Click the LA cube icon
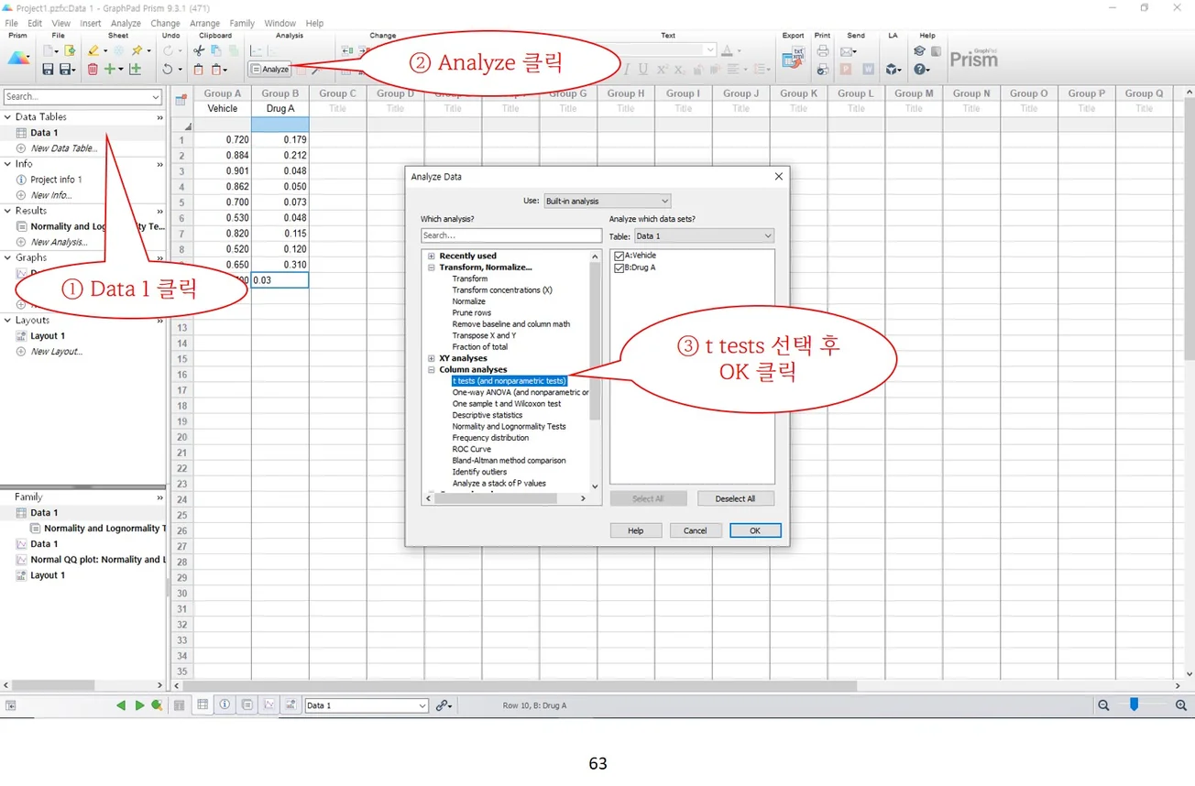Image resolution: width=1195 pixels, height=786 pixels. [x=892, y=69]
